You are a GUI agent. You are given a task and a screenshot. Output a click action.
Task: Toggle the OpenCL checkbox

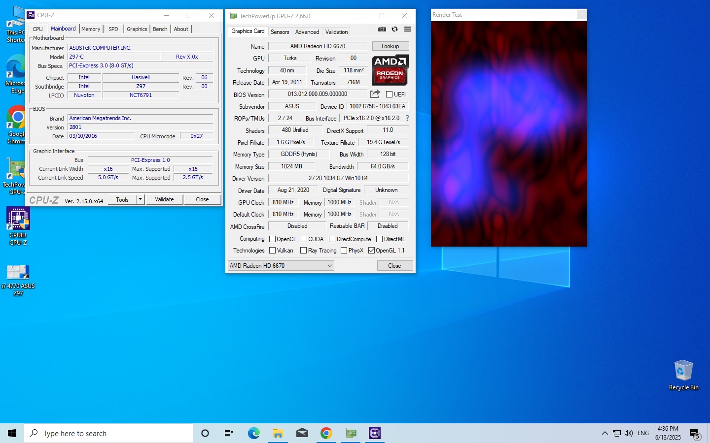click(272, 239)
